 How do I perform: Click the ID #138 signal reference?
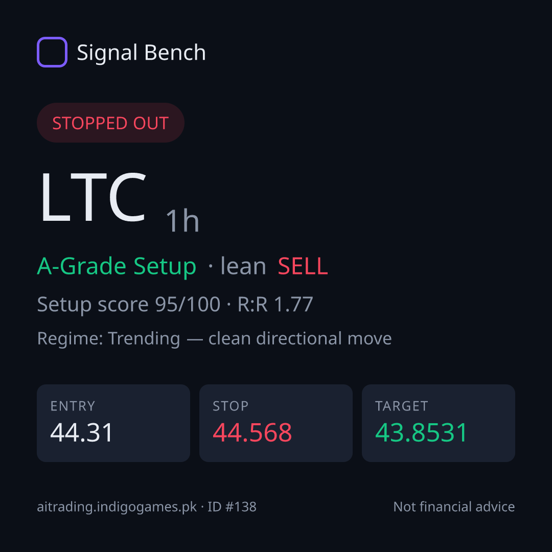tap(232, 507)
